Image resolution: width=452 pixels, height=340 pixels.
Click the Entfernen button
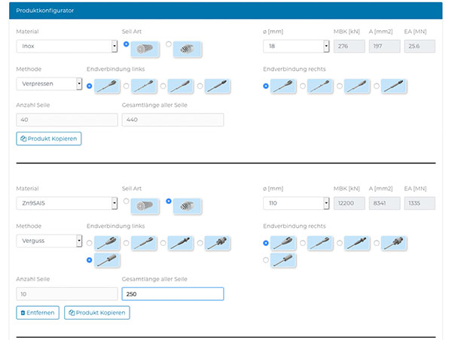pyautogui.click(x=38, y=312)
